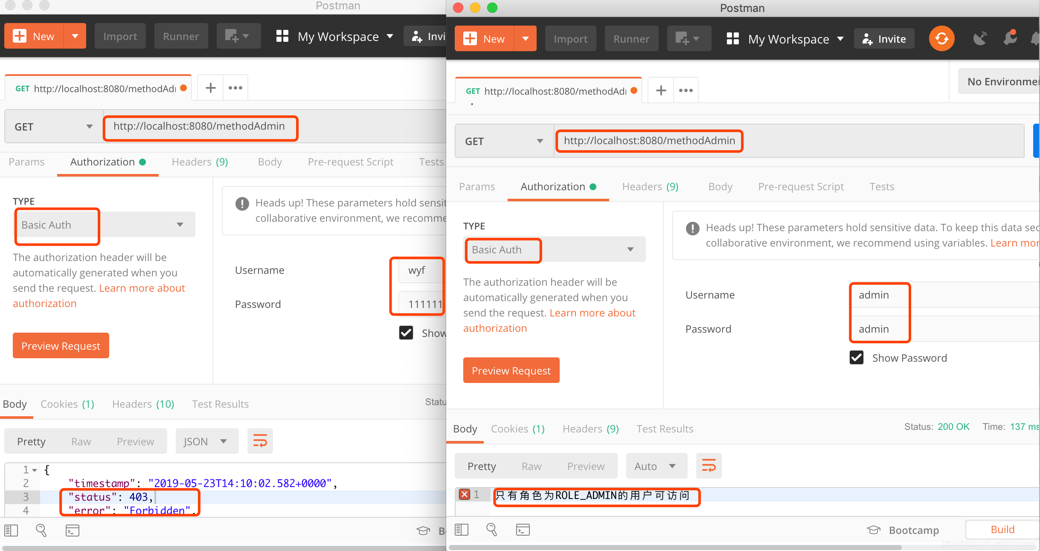Open GET method dropdown in left window
The width and height of the screenshot is (1040, 551).
click(x=54, y=127)
